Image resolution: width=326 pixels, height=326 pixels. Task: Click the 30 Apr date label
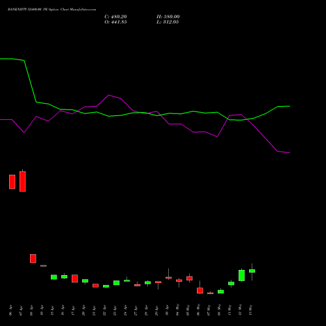pos(168,310)
